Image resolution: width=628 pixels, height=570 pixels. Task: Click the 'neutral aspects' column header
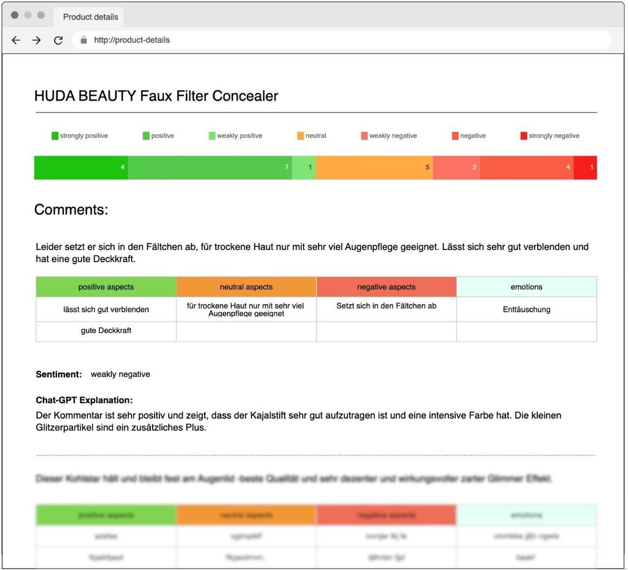pyautogui.click(x=247, y=287)
